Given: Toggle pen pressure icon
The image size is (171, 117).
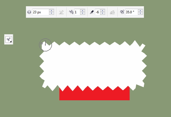Looking at the screenshot, I should [x=61, y=12].
